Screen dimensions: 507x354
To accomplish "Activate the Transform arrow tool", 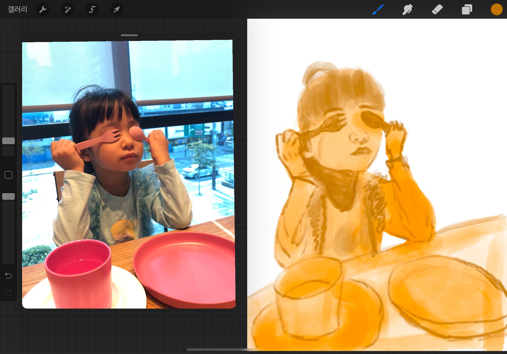I will (116, 10).
